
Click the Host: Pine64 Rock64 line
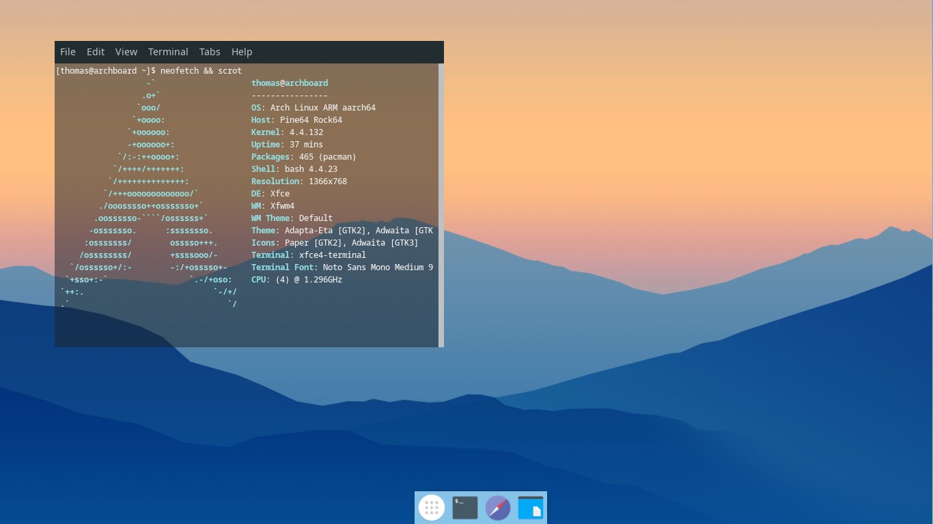(296, 120)
